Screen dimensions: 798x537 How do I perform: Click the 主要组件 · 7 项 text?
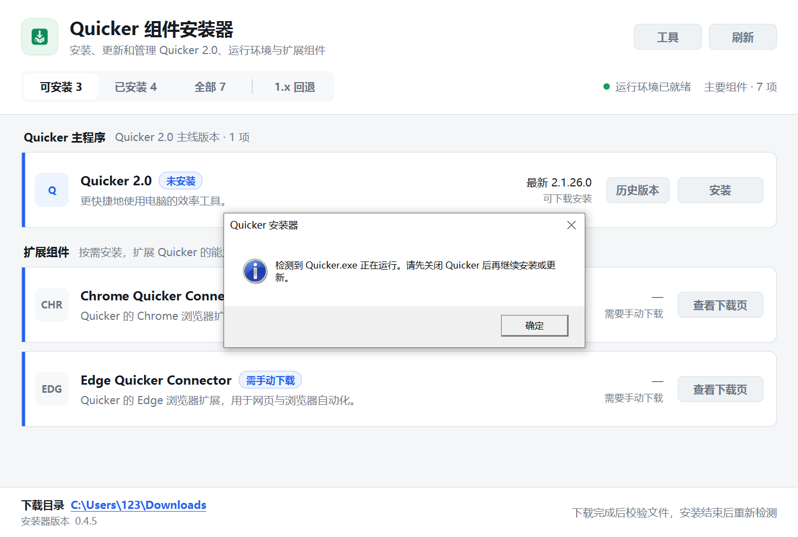pyautogui.click(x=740, y=87)
